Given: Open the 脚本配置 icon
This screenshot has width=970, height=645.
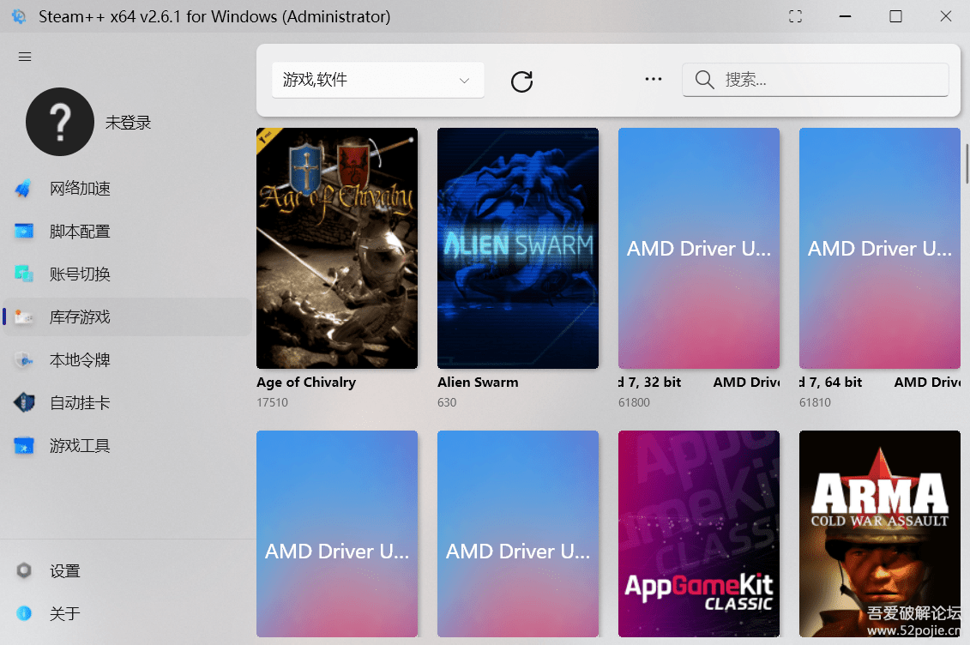Looking at the screenshot, I should (x=23, y=232).
